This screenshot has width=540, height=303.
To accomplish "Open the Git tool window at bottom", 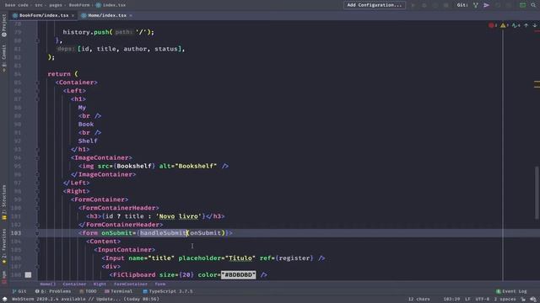I will pos(19,291).
